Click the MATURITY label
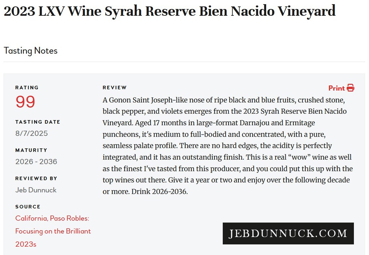Image resolution: width=369 pixels, height=255 pixels. (x=31, y=150)
